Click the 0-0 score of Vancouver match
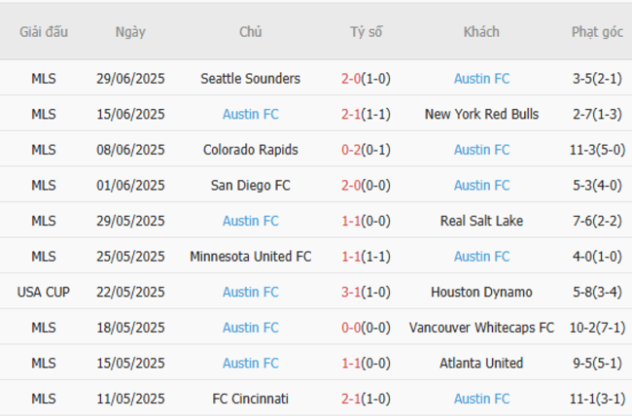 tap(351, 328)
